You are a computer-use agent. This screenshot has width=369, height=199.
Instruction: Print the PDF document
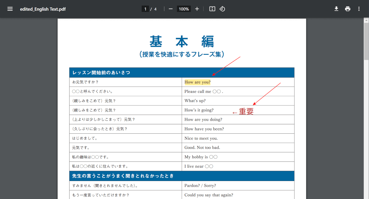(x=348, y=9)
